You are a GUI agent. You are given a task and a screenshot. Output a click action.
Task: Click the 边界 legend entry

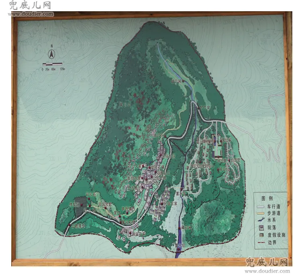pyautogui.click(x=267, y=242)
